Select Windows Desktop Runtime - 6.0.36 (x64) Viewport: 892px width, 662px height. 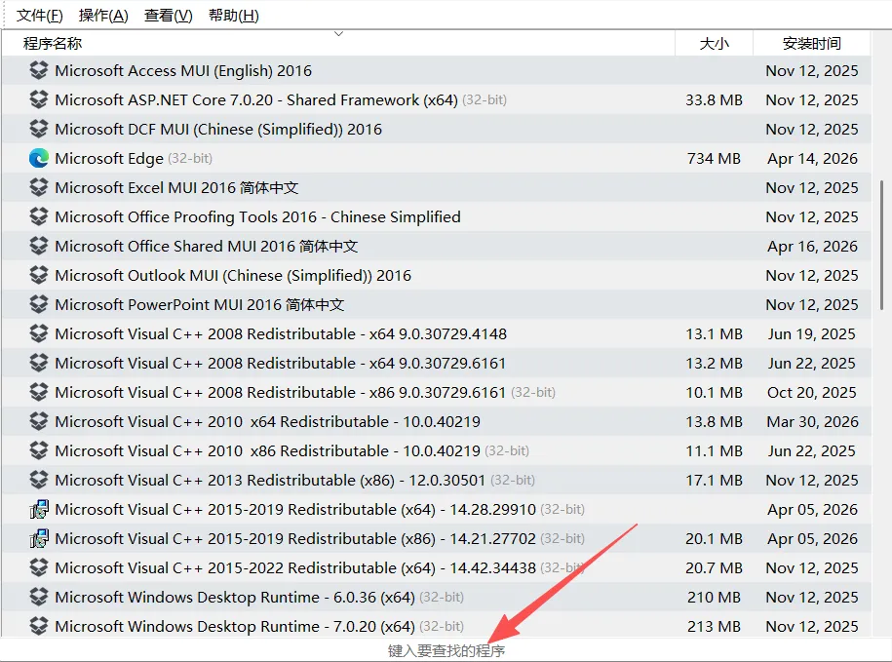click(x=235, y=597)
